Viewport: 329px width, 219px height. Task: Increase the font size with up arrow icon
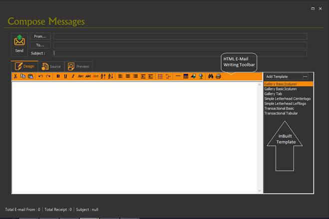tap(103, 76)
